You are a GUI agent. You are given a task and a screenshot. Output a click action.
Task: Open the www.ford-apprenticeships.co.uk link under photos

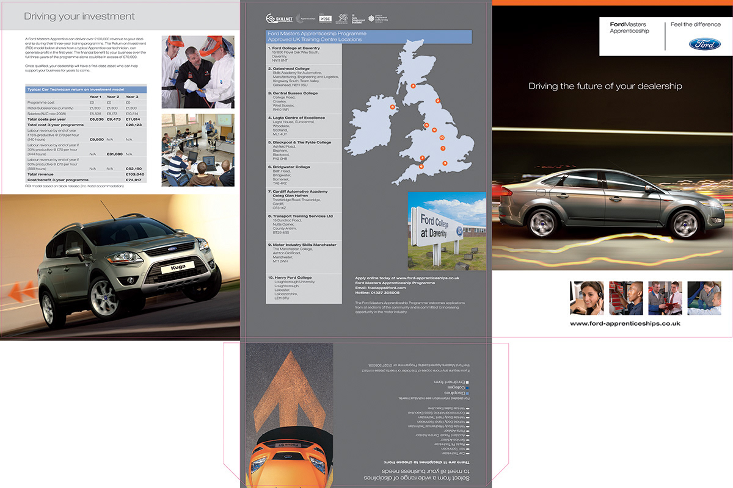[x=625, y=323]
